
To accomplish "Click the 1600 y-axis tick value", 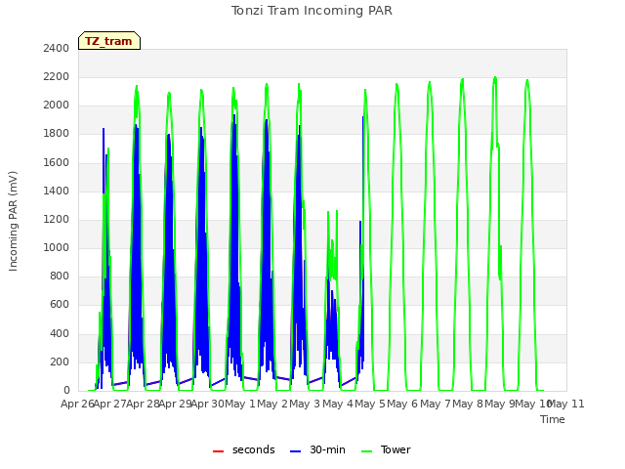I will tap(57, 162).
